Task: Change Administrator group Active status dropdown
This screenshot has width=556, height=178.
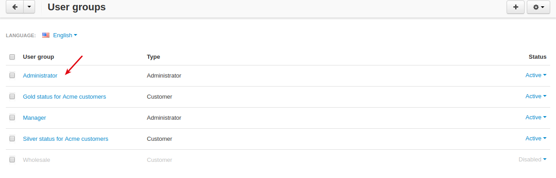Action: tap(536, 75)
